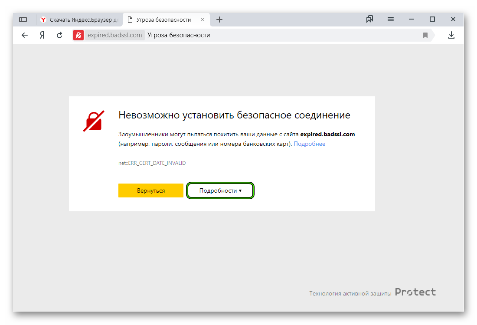Go back with the left arrow
The image size is (477, 325).
tap(25, 35)
